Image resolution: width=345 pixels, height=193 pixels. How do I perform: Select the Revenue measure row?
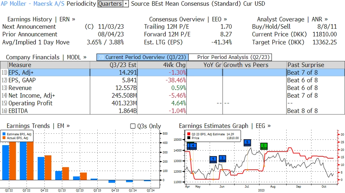click(x=172, y=88)
